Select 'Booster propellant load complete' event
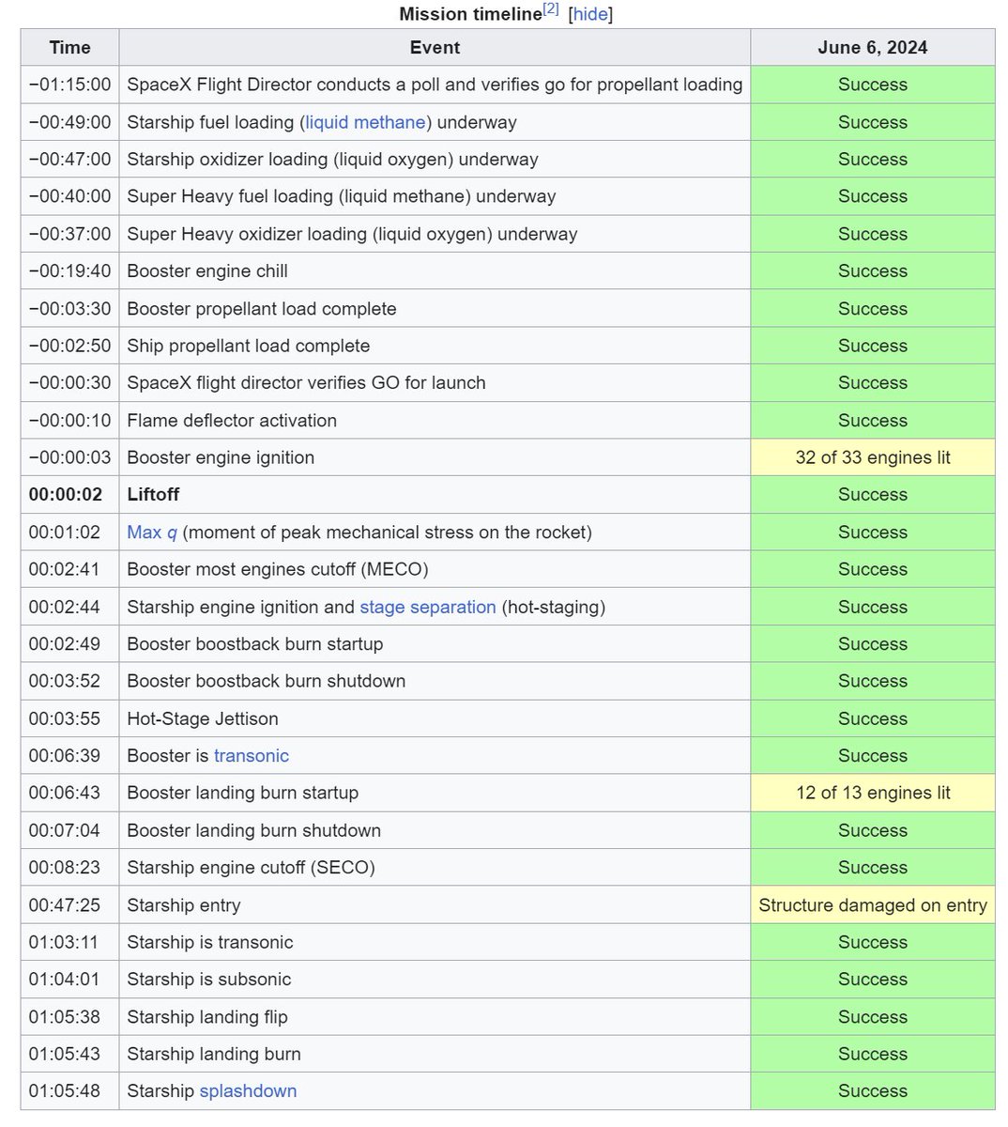Screen dimensions: 1008x1127 point(262,309)
